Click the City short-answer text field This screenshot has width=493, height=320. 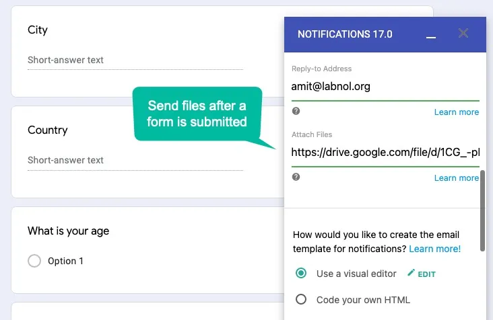pos(135,61)
